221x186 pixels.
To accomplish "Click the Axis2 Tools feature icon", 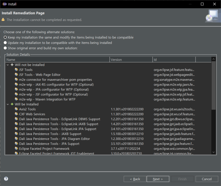I will coord(16,109).
